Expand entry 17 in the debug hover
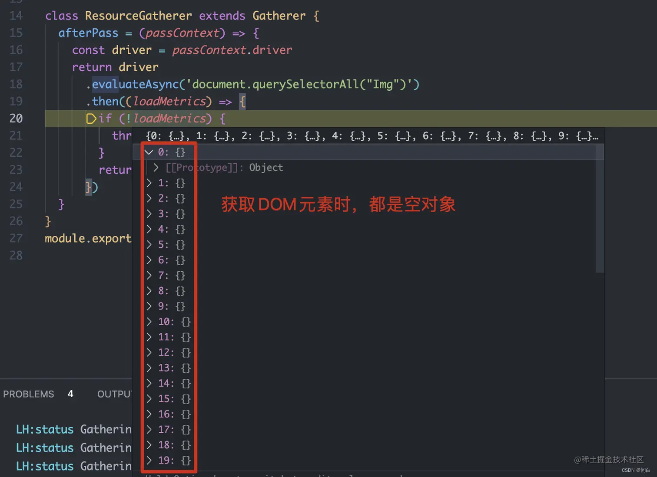 coord(149,429)
